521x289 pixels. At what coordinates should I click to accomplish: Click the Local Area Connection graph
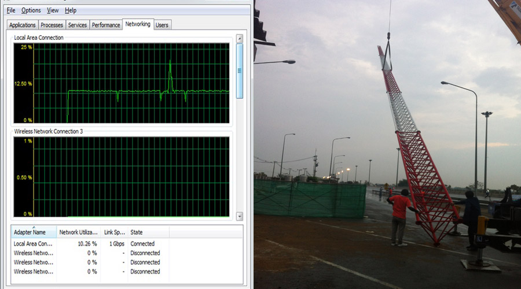(122, 83)
